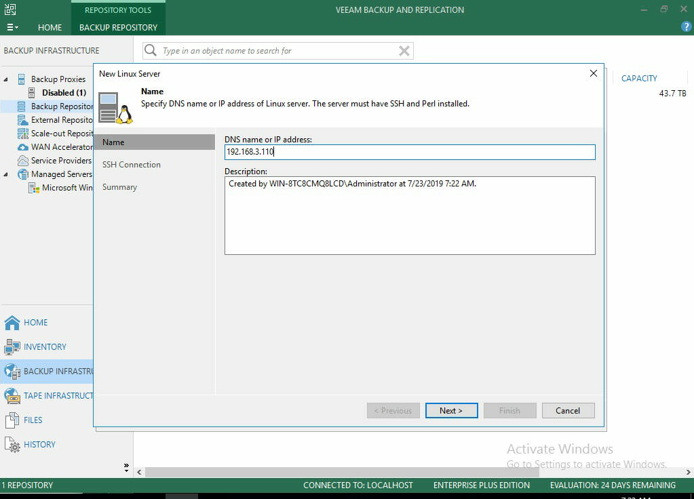This screenshot has width=694, height=499.
Task: Open the main application menu icon
Action: [12, 27]
